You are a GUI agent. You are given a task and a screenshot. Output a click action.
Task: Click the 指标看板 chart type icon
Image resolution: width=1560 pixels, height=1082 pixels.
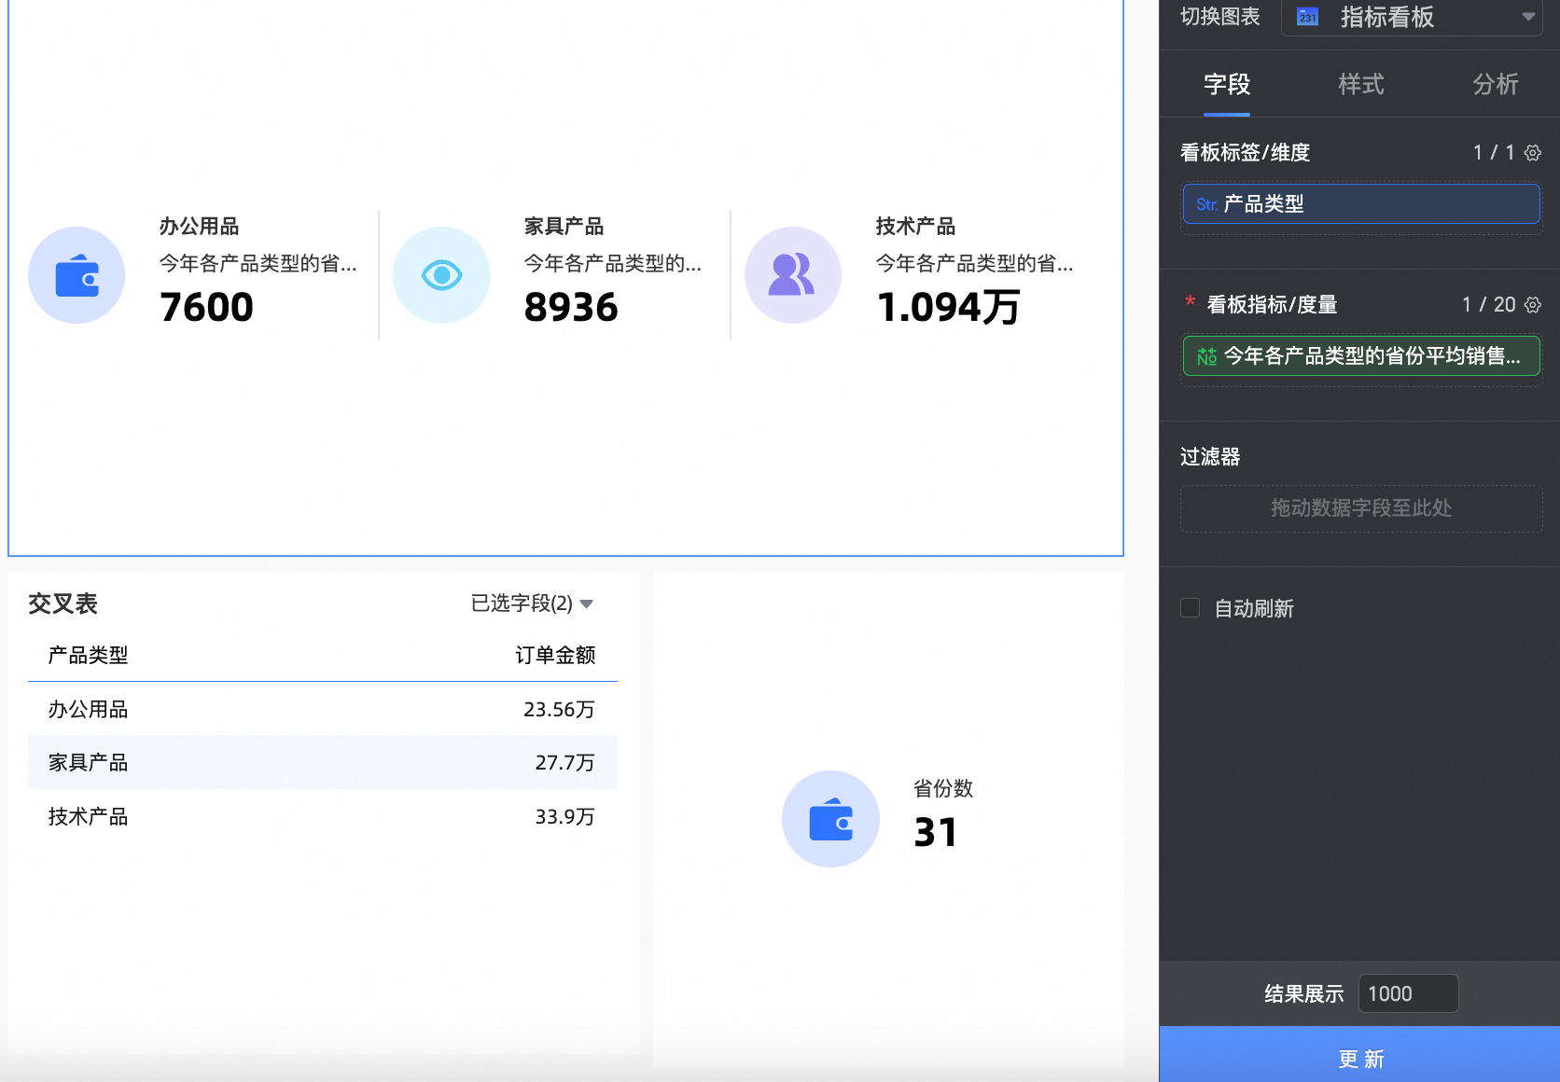click(x=1308, y=17)
